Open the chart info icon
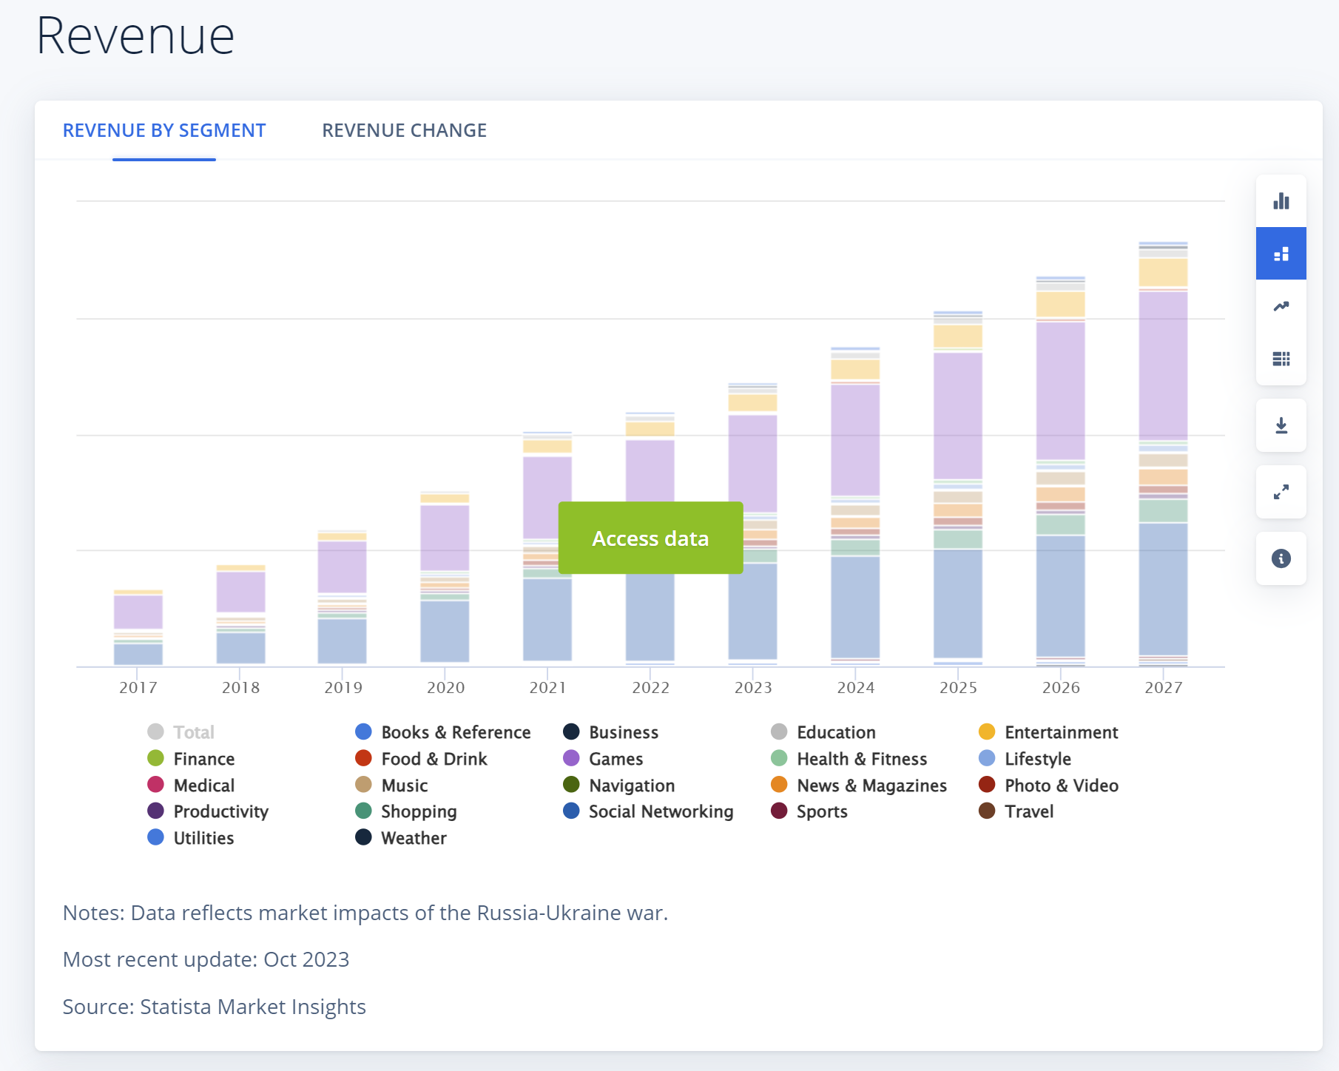The height and width of the screenshot is (1071, 1339). pyautogui.click(x=1281, y=558)
